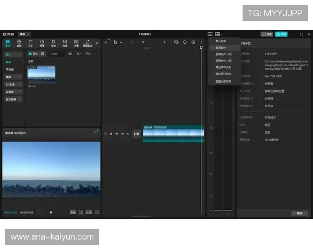Choose 默认布局 from the layout menu

click(221, 41)
